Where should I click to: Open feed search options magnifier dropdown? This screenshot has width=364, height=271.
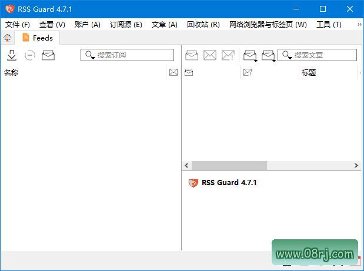(90, 55)
